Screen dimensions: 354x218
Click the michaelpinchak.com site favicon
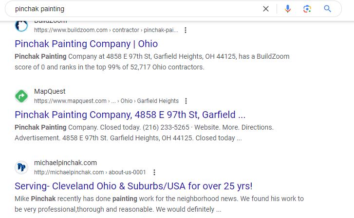pos(21,168)
